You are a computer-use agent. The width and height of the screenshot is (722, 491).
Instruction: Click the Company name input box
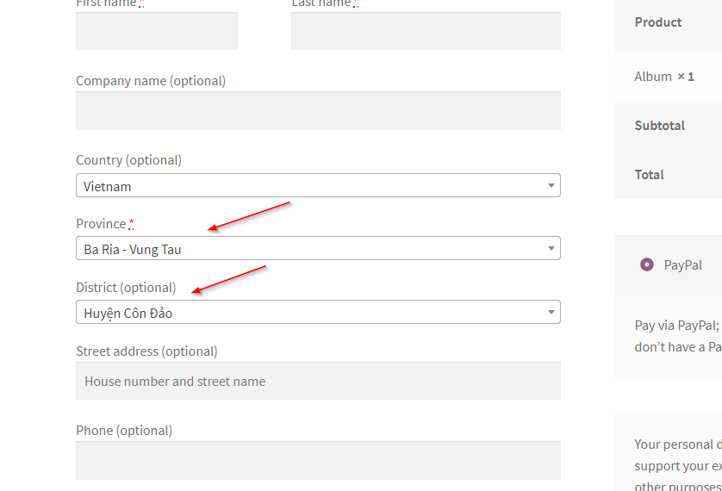click(318, 111)
